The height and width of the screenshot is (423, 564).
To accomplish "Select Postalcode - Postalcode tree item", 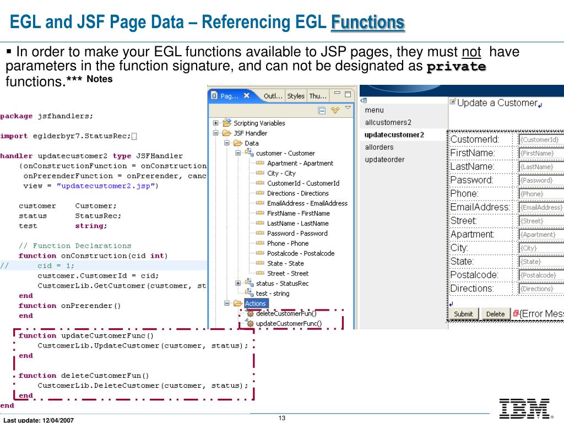I will coord(301,253).
